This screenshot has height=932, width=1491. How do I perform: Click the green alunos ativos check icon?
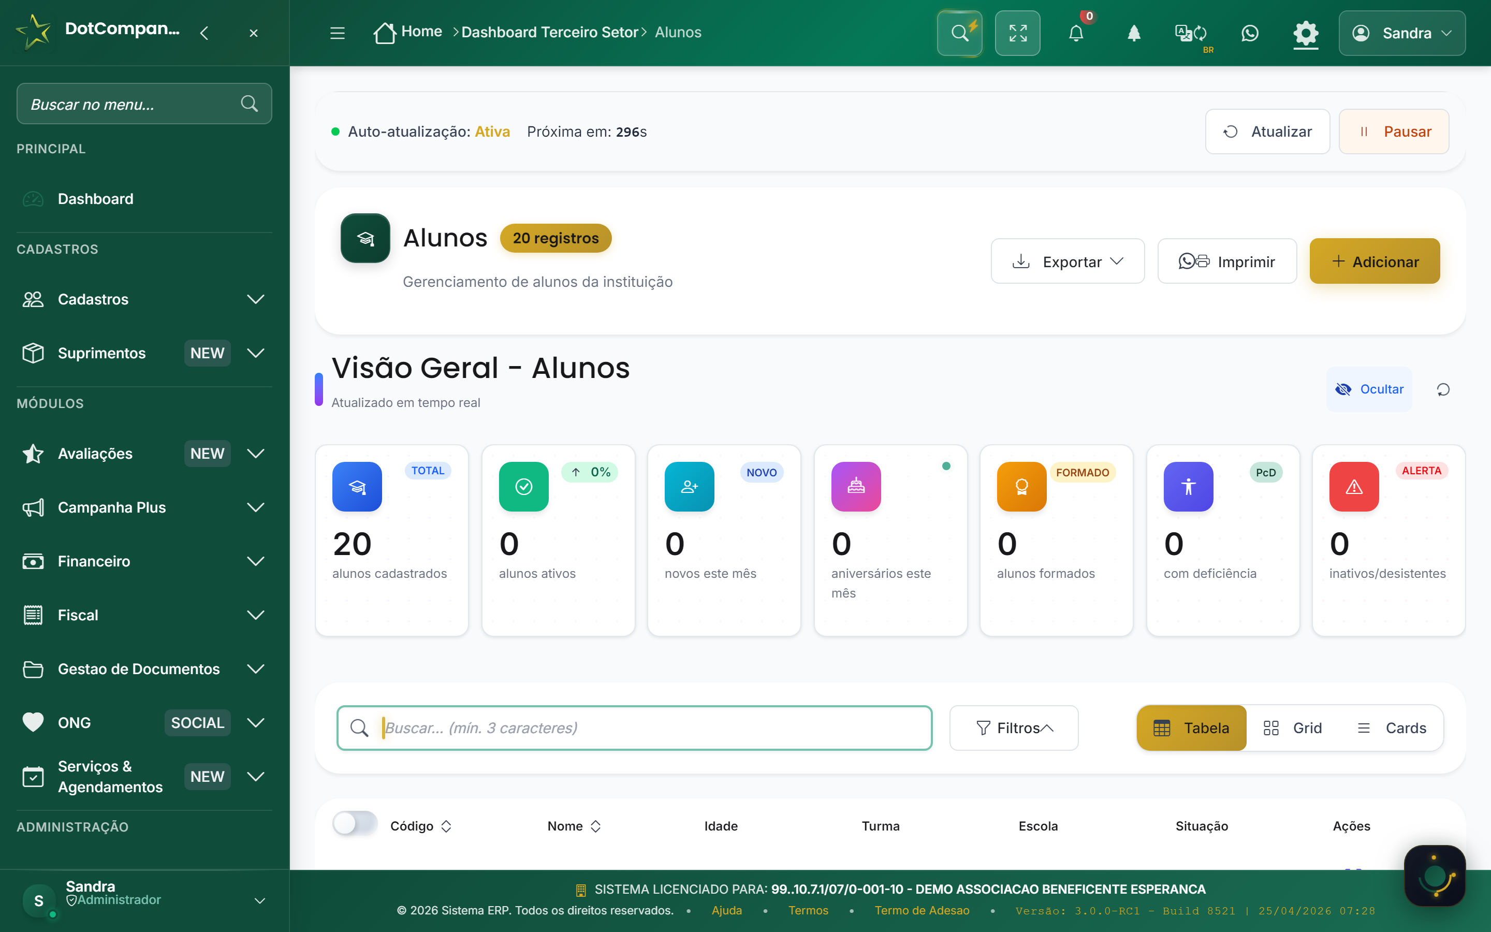click(524, 486)
